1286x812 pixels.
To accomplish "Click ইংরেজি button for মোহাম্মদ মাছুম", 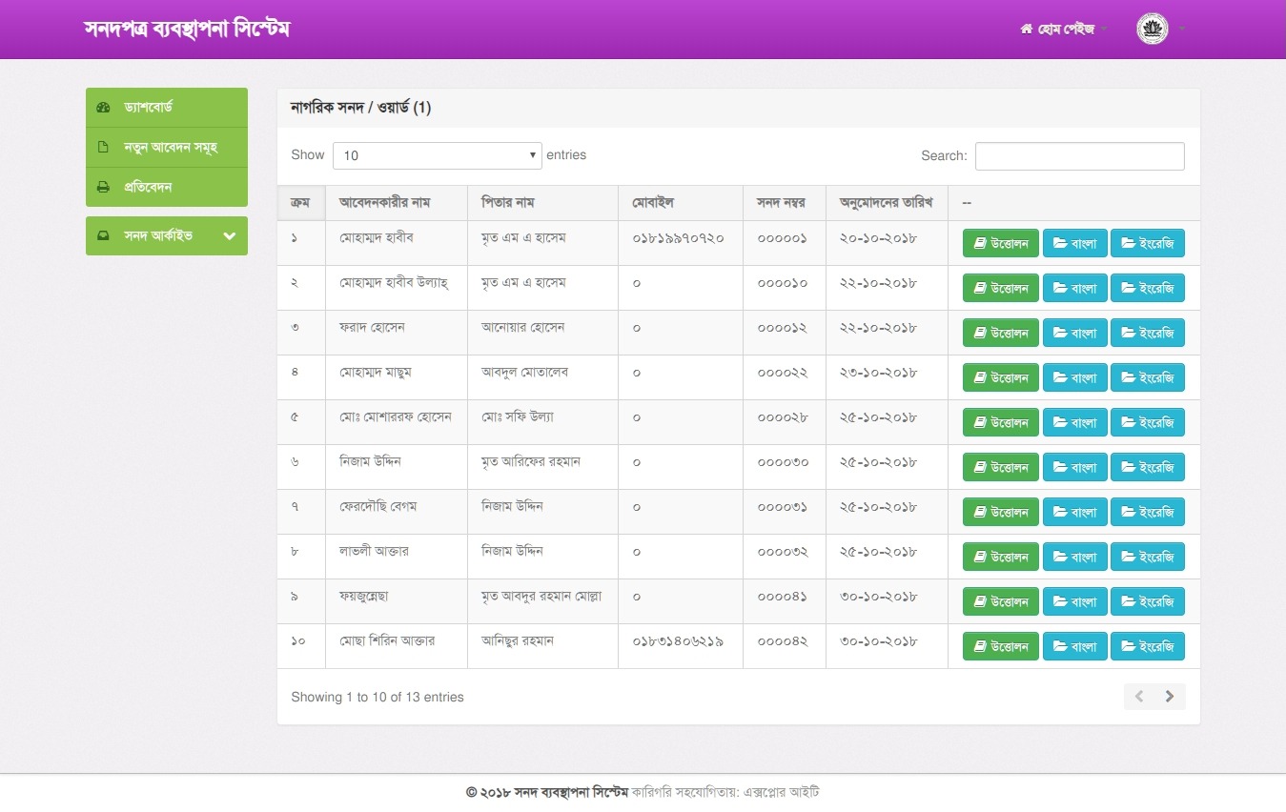I will coord(1148,377).
